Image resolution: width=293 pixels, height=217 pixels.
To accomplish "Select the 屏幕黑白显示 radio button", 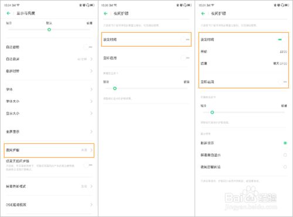I will (285, 155).
